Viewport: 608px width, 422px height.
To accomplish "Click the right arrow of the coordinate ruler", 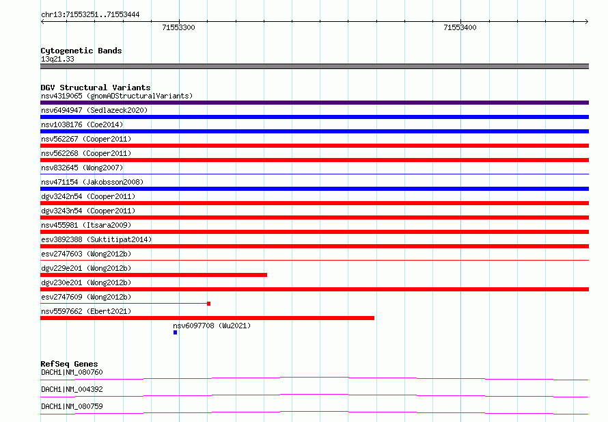I will pos(587,22).
